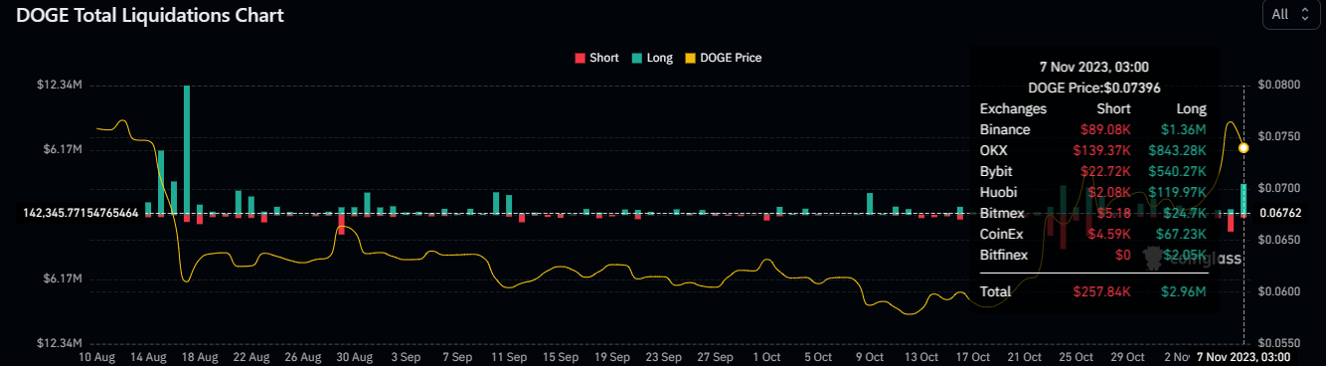
Task: Click the 21 Oct date label
Action: pyautogui.click(x=1024, y=356)
